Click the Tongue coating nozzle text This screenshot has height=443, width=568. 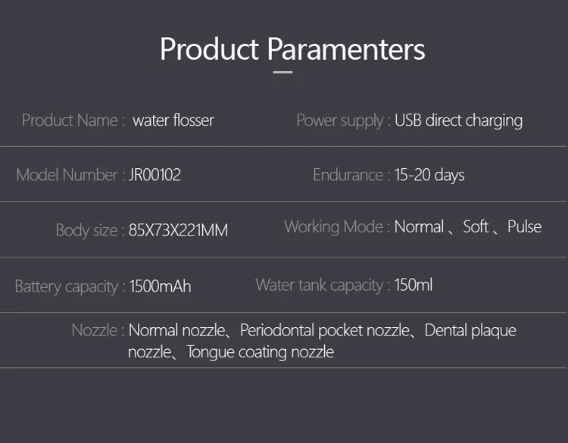(260, 352)
